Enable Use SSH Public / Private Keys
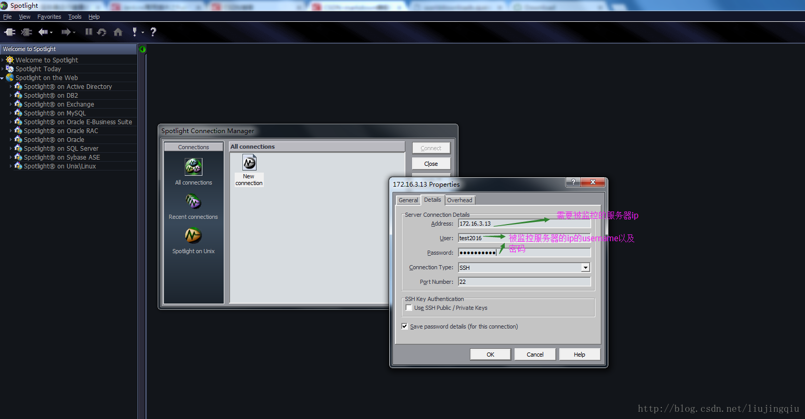Viewport: 805px width, 419px height. pos(409,308)
